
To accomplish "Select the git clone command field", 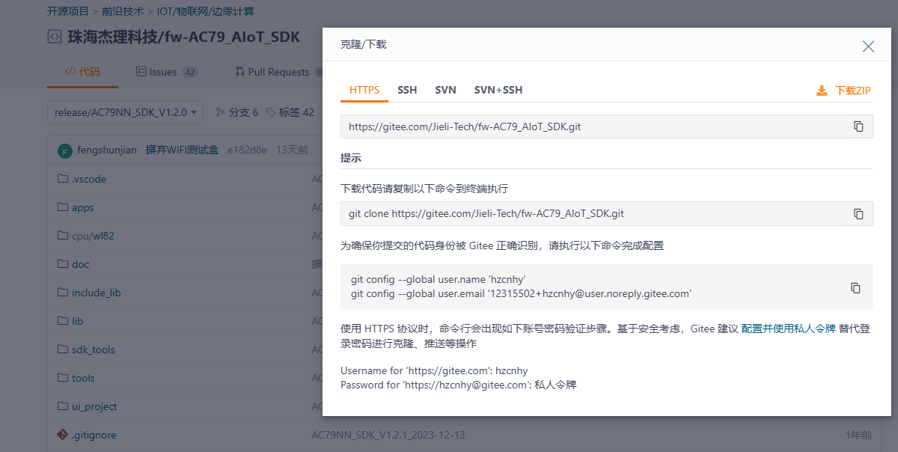I will click(x=607, y=213).
